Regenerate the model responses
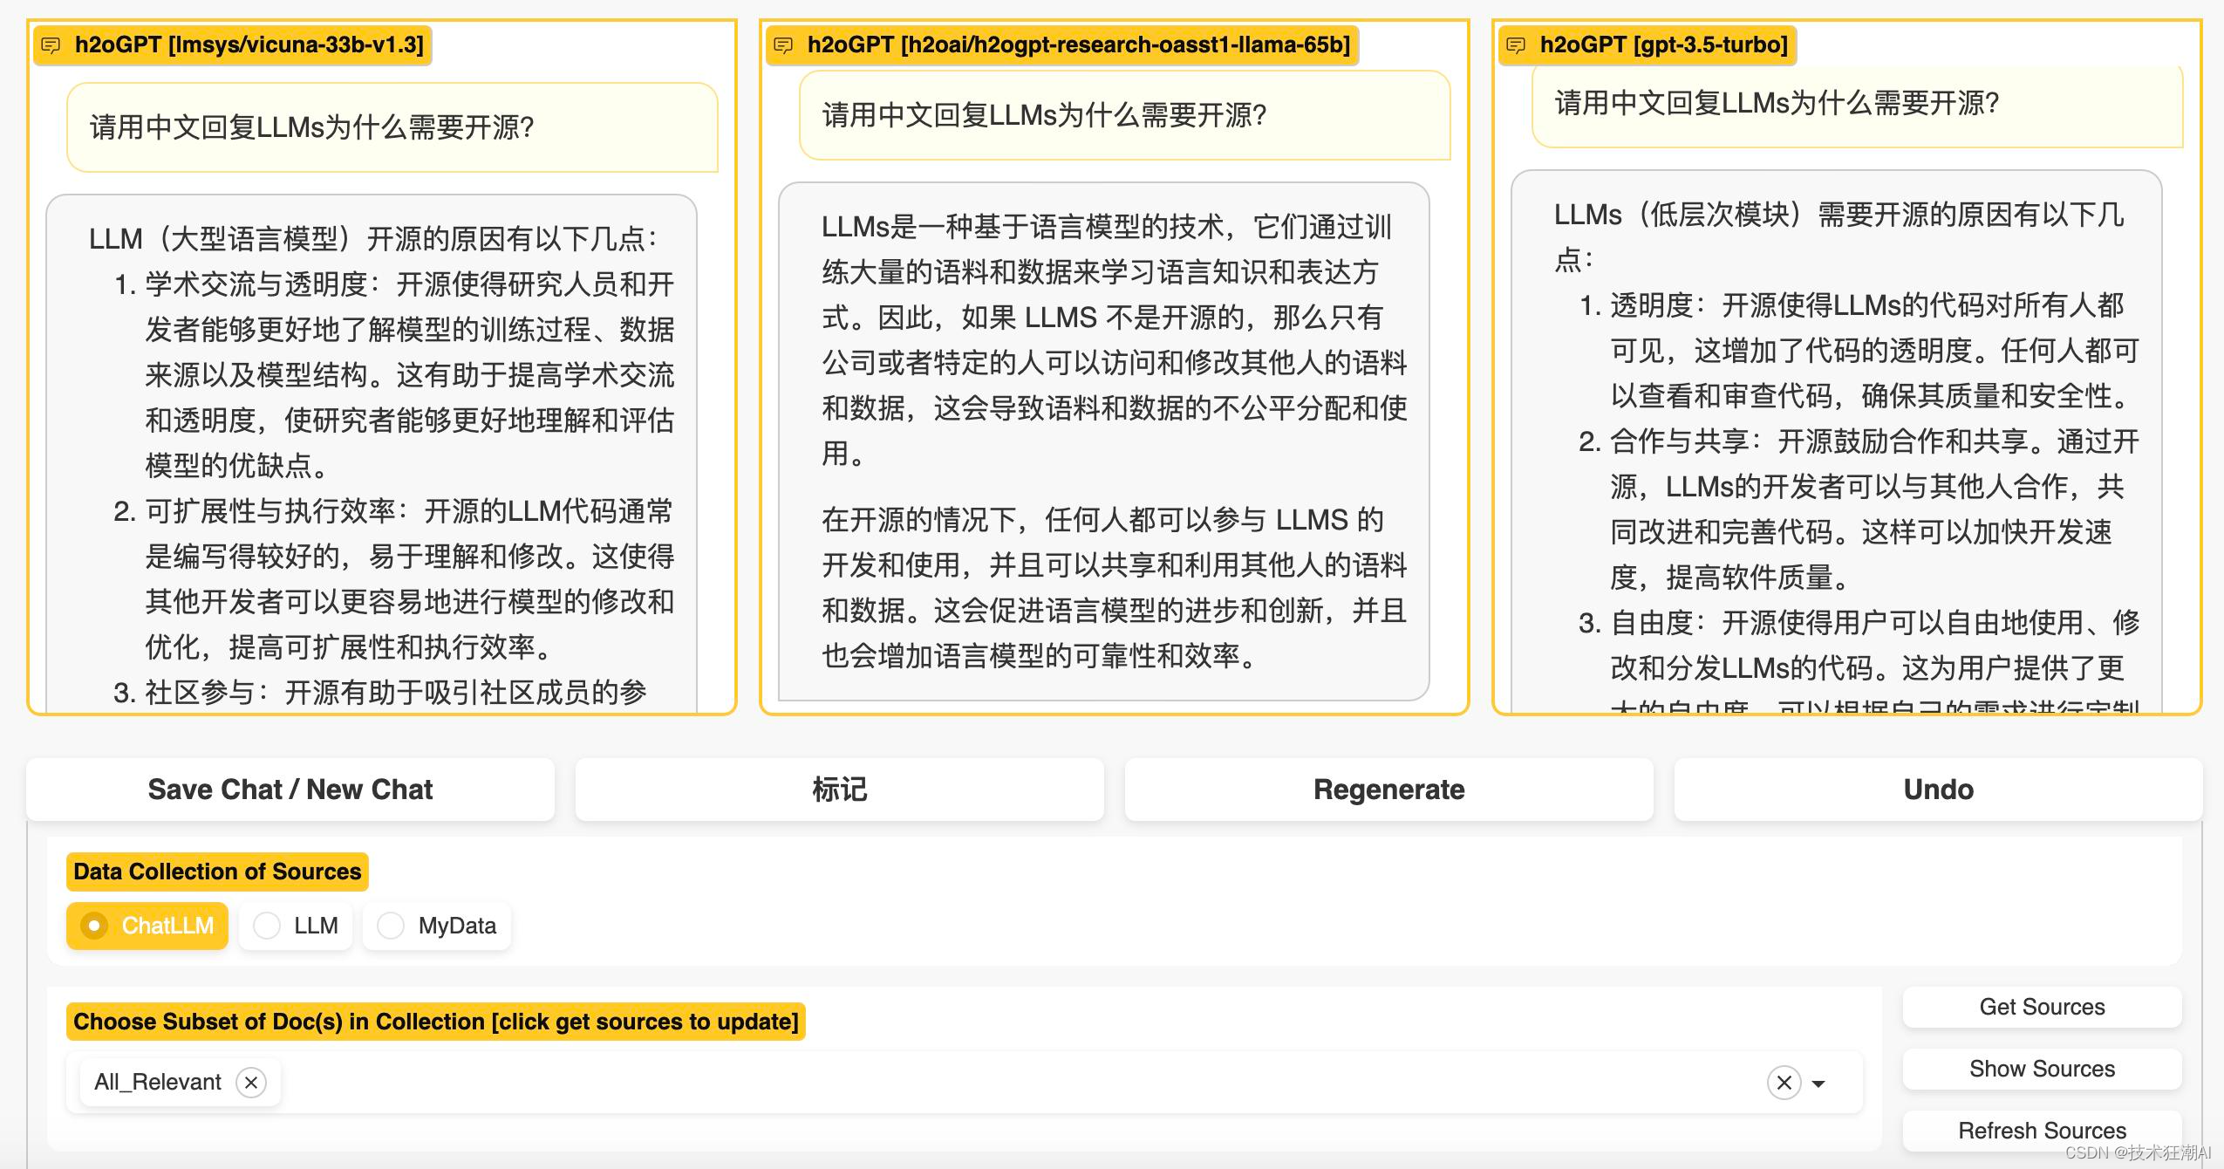Screen dimensions: 2224x1169 pyautogui.click(x=1388, y=790)
